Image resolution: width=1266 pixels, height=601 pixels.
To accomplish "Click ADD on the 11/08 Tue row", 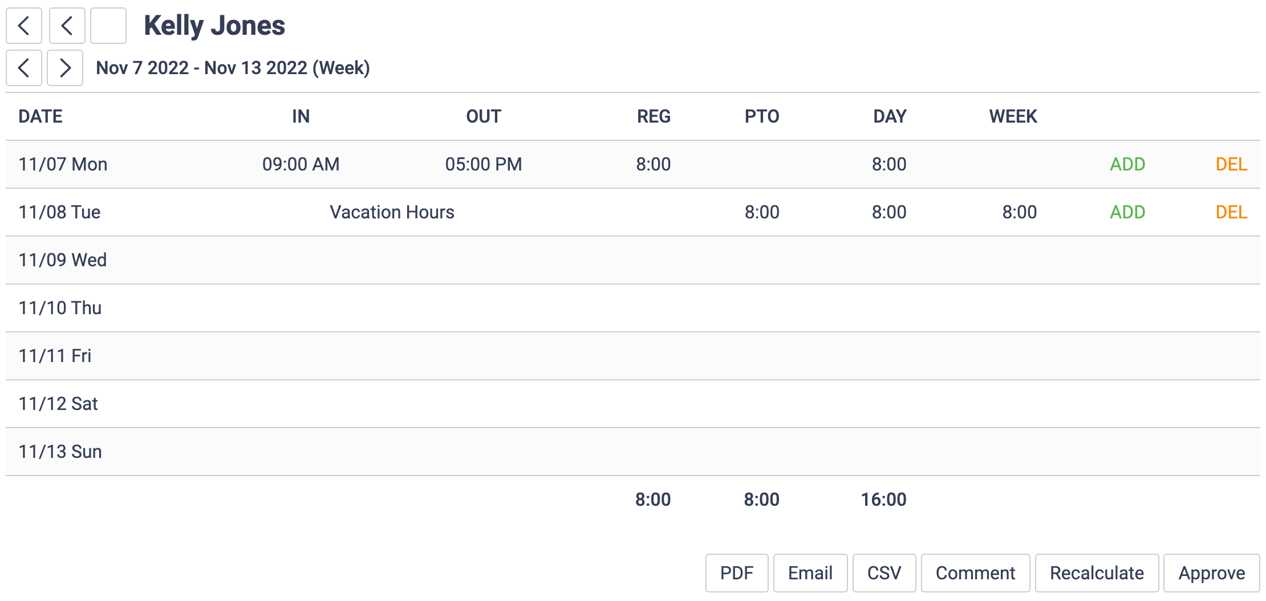I will pyautogui.click(x=1127, y=212).
